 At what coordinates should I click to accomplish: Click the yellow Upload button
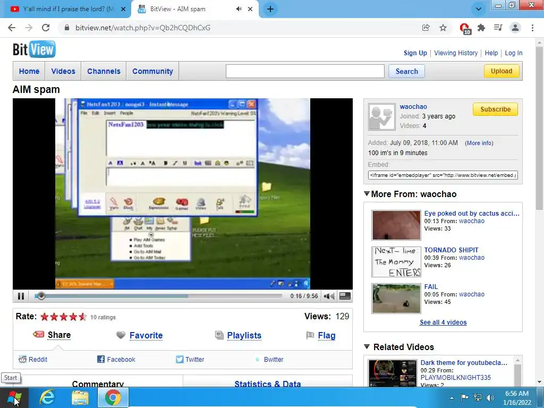click(x=501, y=71)
